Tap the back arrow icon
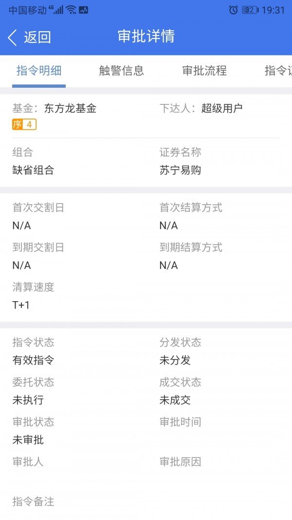Viewport: 292px width, 520px height. click(x=13, y=37)
